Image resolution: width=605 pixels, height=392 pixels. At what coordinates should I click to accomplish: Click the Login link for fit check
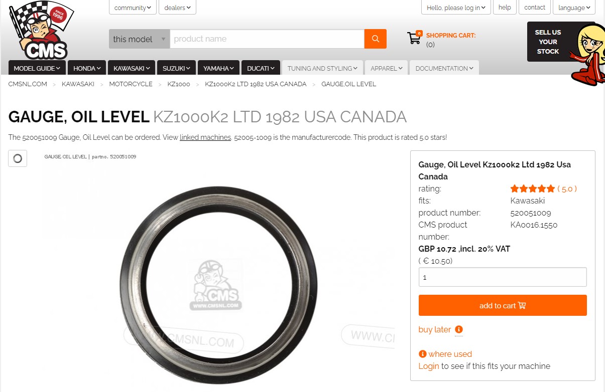pos(429,366)
